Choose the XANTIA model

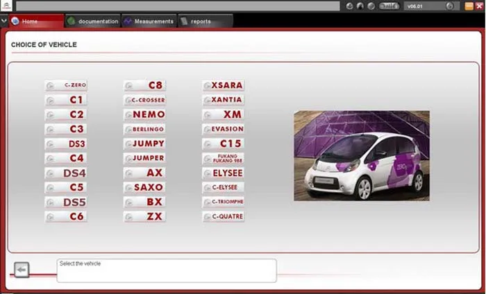tap(224, 100)
